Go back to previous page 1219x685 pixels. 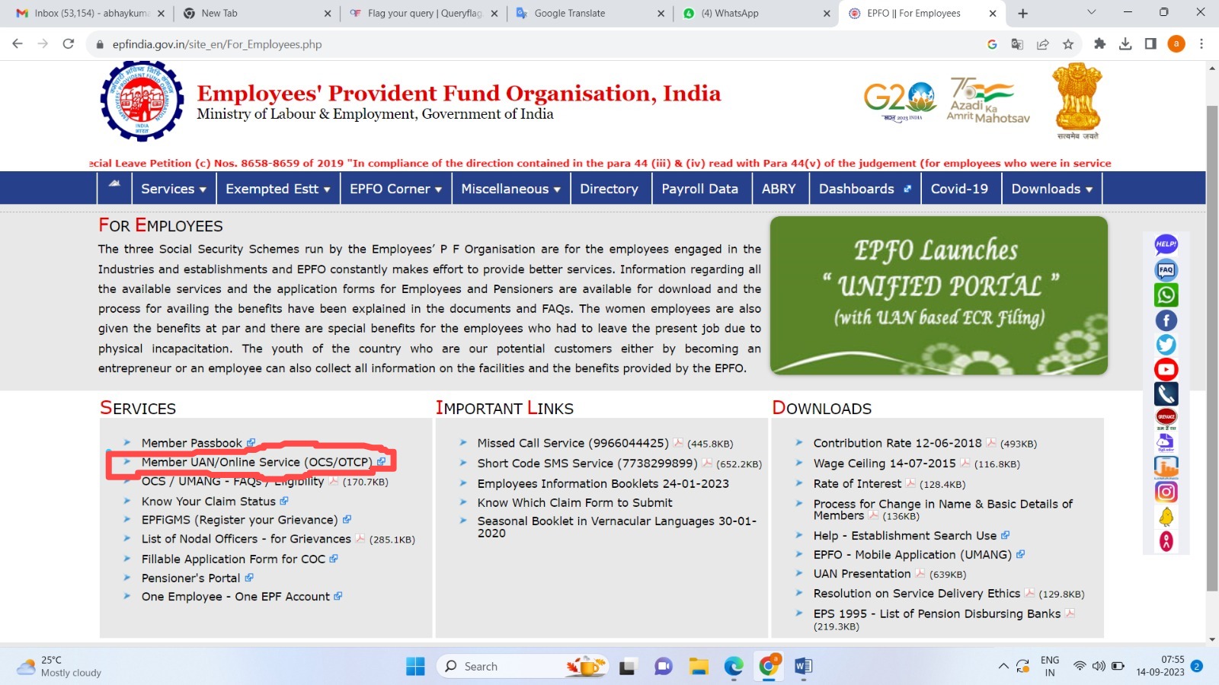point(18,44)
